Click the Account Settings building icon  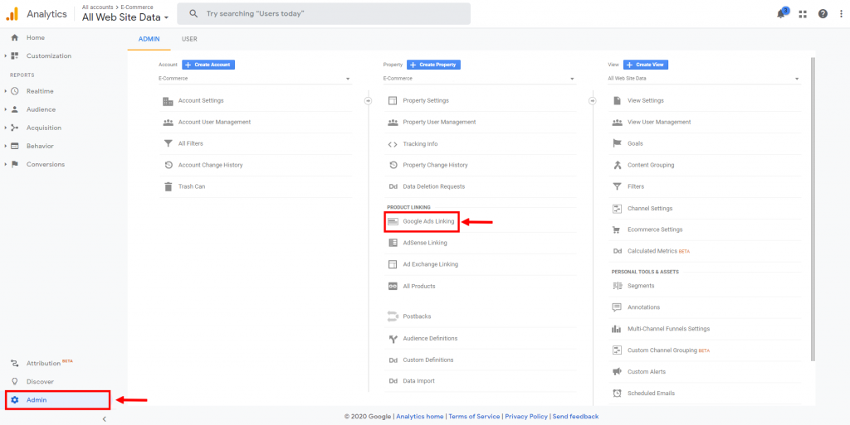[168, 100]
